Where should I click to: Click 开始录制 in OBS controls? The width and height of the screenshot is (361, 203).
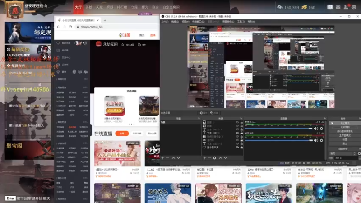click(345, 127)
